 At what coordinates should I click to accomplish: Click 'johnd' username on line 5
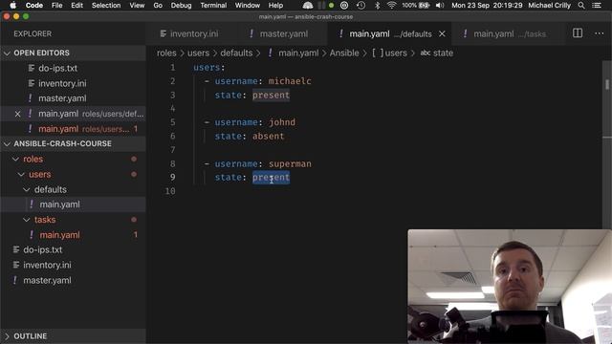pos(282,122)
